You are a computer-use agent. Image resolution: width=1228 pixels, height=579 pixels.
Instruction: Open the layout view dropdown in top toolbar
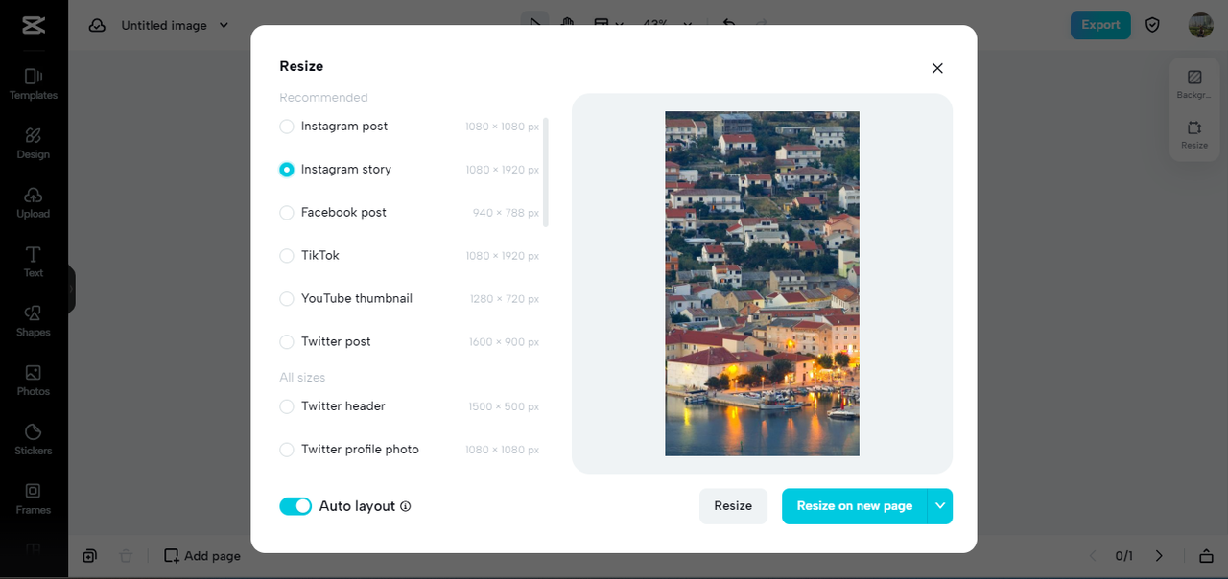point(608,25)
